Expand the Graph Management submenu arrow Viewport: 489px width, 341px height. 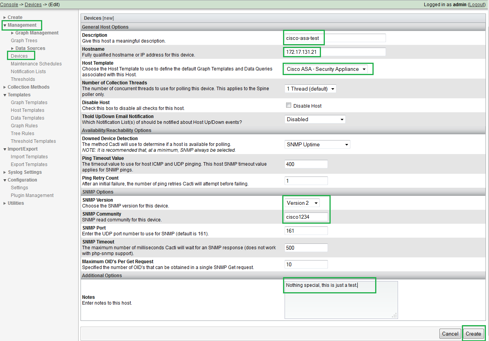coord(12,33)
